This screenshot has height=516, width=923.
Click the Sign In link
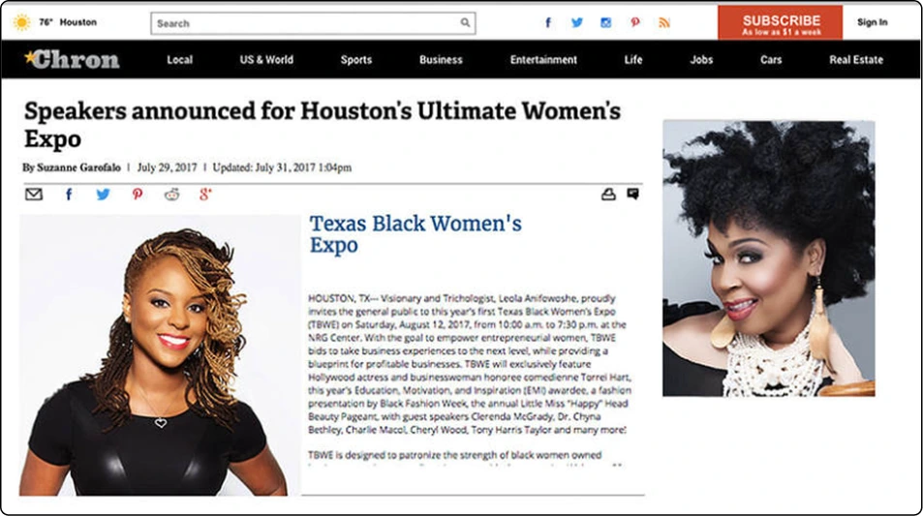(x=872, y=22)
